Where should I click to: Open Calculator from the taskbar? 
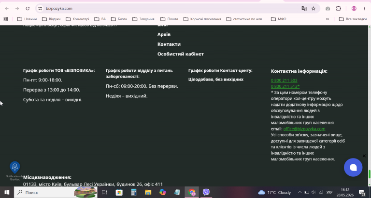point(134,192)
